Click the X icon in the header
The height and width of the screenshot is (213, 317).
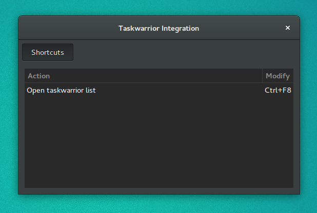287,28
